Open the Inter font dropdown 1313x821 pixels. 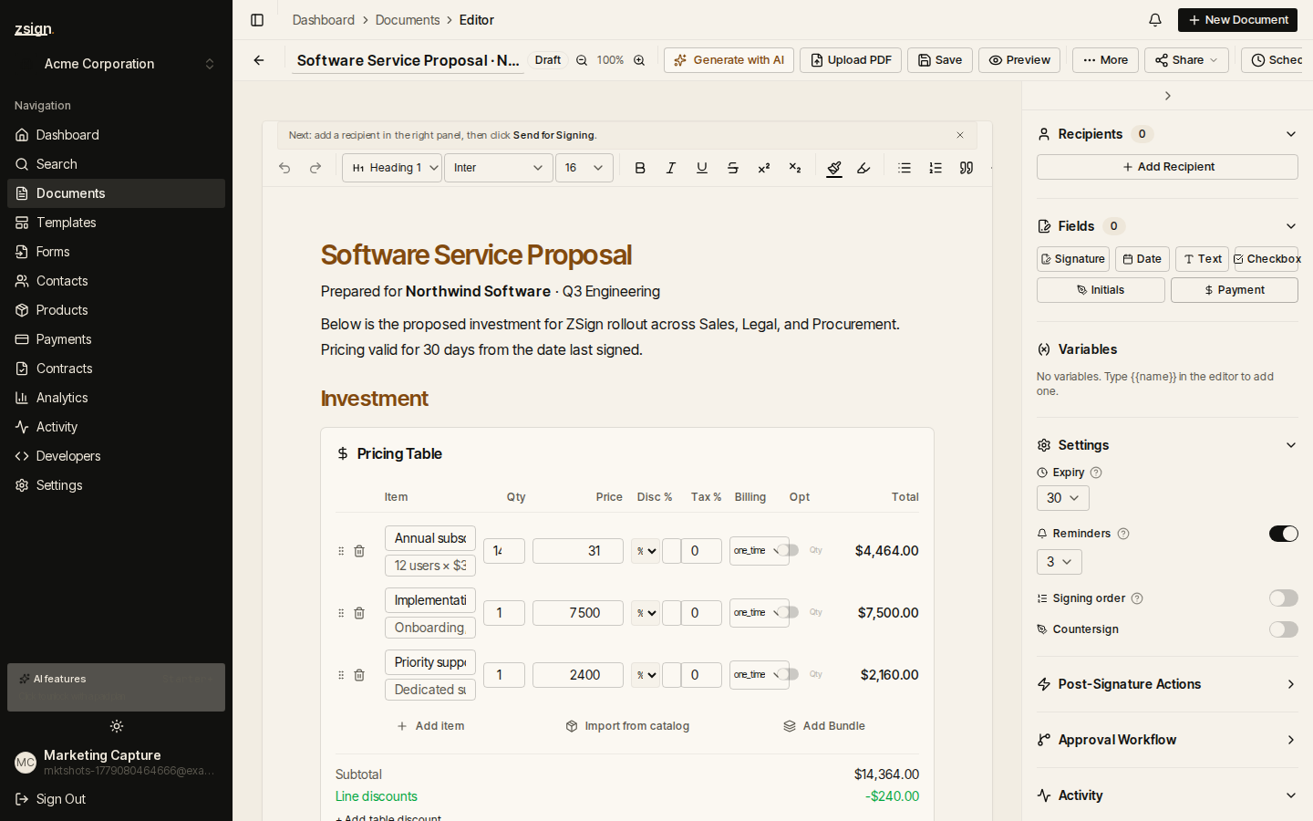[x=499, y=168]
